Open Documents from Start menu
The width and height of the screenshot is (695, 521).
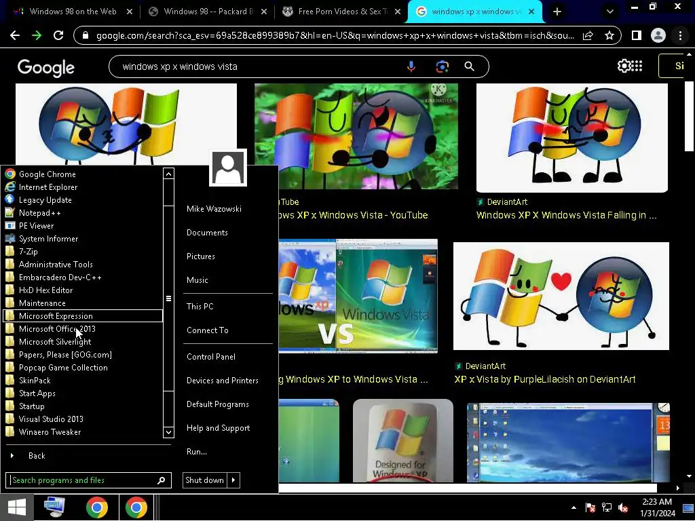click(x=207, y=233)
